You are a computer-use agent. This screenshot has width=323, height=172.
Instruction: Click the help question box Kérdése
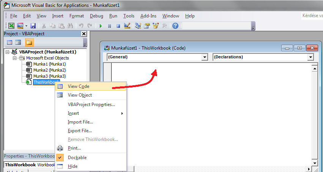[x=312, y=16]
